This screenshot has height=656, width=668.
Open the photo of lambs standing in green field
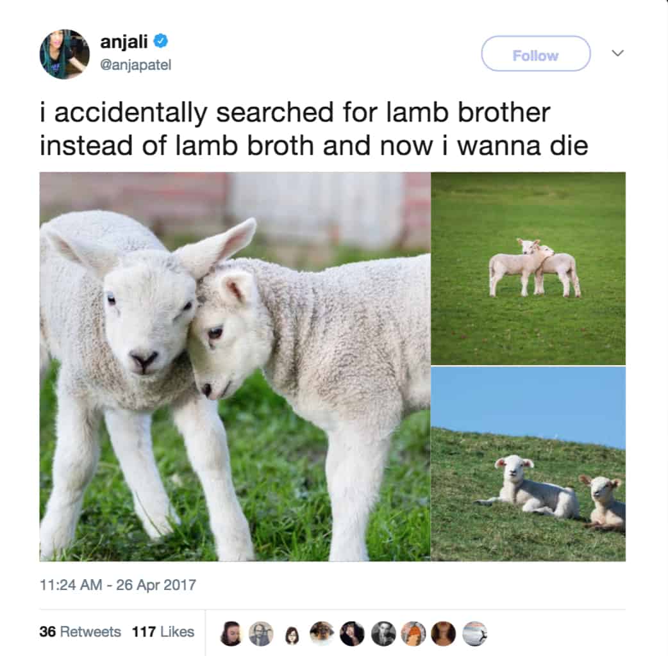coord(528,268)
